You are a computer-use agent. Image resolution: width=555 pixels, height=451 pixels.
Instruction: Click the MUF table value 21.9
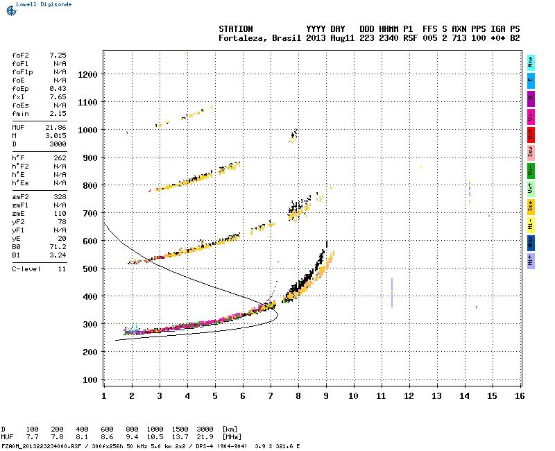(205, 437)
